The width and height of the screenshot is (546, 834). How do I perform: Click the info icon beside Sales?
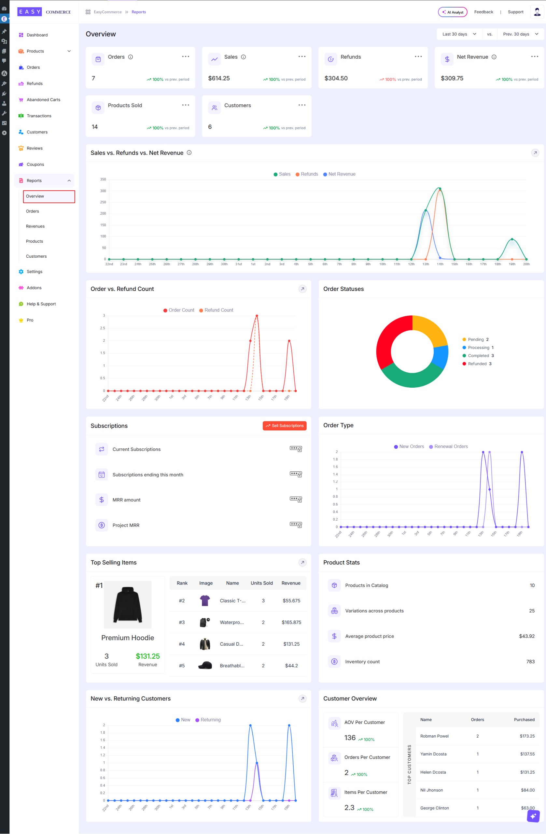click(x=244, y=57)
